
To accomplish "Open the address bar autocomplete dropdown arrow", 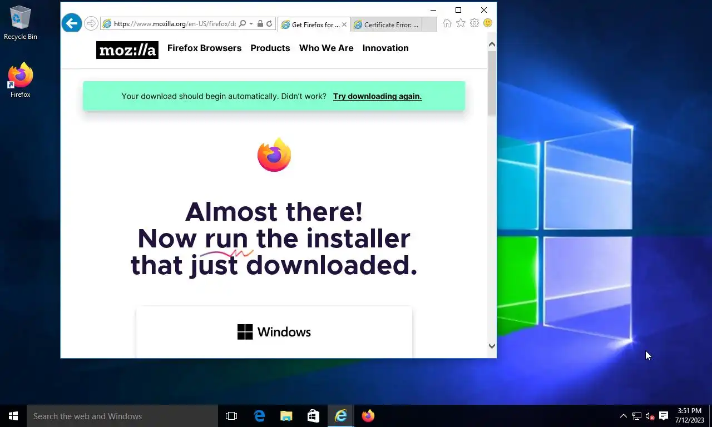I will [x=251, y=24].
